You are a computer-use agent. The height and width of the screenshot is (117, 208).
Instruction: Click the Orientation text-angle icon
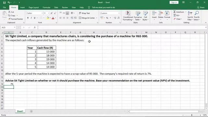(72, 13)
